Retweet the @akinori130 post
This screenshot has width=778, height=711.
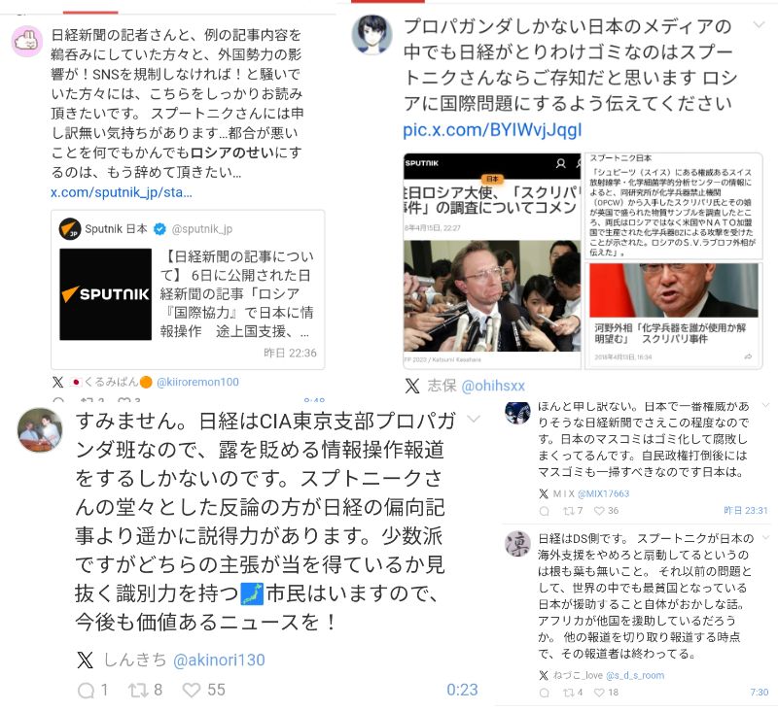(136, 690)
